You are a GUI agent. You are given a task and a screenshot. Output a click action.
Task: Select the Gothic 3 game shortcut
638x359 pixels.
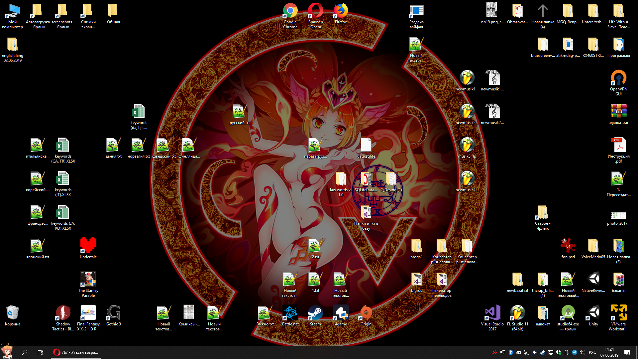tap(113, 313)
